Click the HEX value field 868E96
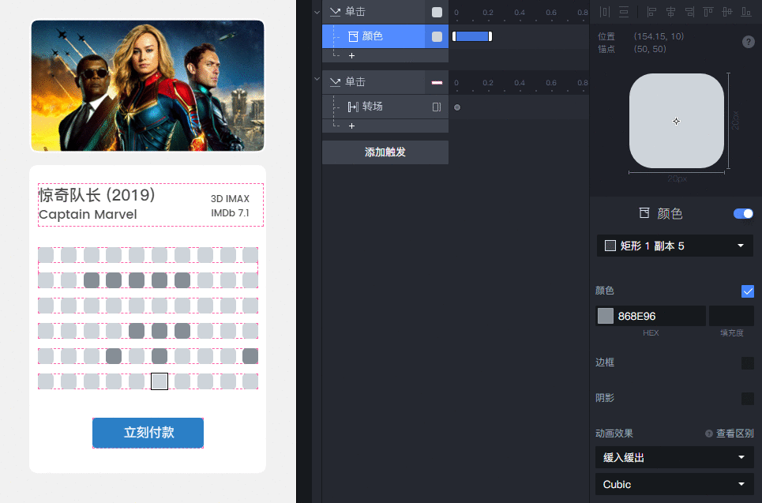The width and height of the screenshot is (762, 503). pos(651,316)
